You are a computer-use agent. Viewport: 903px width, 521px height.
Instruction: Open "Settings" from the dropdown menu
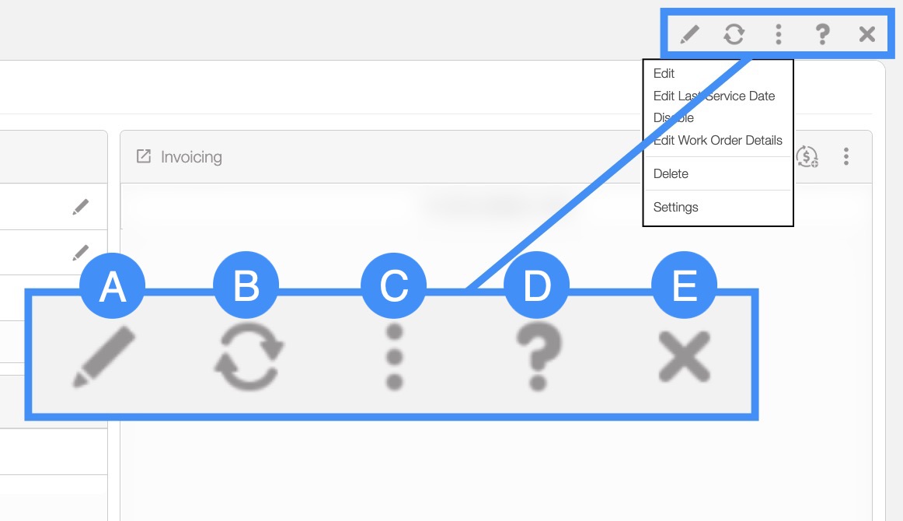tap(675, 208)
